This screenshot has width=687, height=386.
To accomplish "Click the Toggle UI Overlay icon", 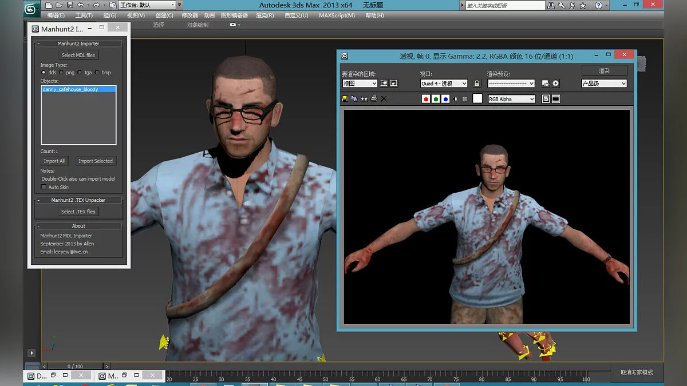I will pos(546,99).
